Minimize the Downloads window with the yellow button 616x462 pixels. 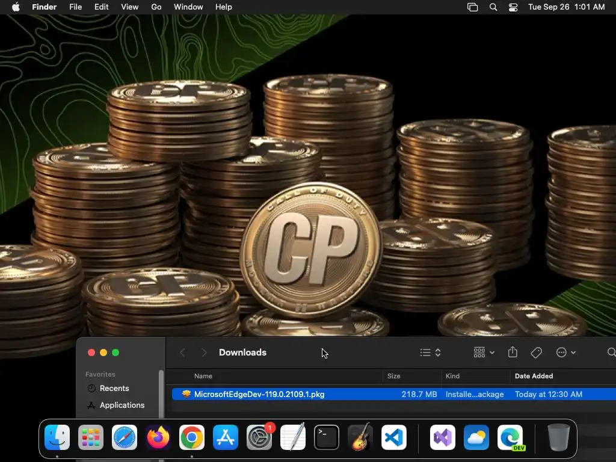103,353
